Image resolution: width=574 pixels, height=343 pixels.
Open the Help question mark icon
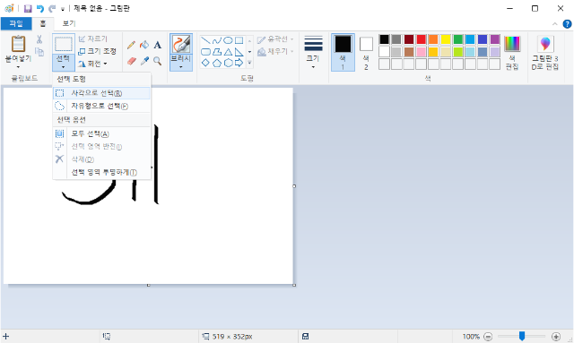coord(567,24)
